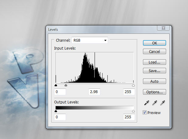Close the Levels dialog window

163,28
